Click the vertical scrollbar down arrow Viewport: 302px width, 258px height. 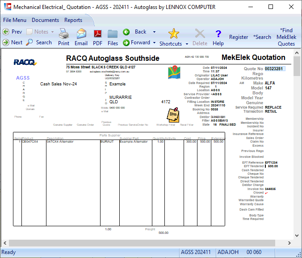pyautogui.click(x=297, y=236)
